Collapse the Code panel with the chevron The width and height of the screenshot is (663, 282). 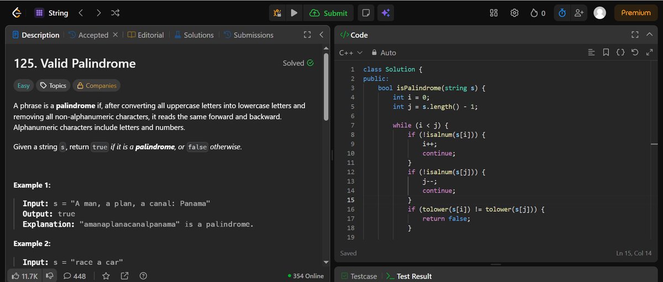click(650, 35)
